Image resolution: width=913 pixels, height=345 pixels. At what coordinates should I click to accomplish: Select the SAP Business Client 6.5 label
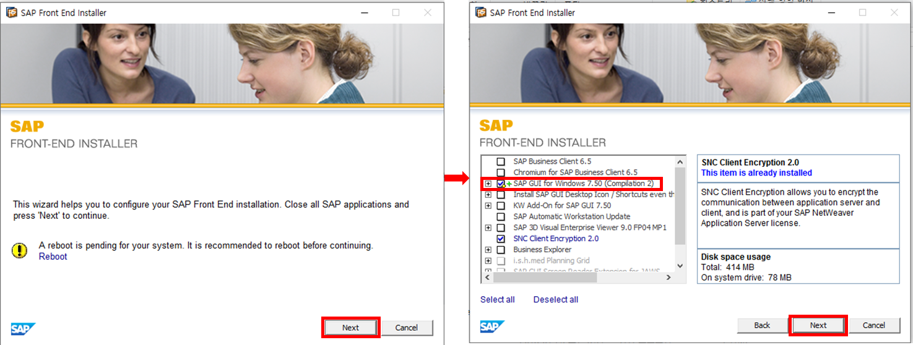(x=552, y=161)
